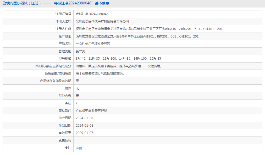Click the backslash value in 备注 row
Image resolution: width=265 pixels, height=155 pixels.
[76, 103]
